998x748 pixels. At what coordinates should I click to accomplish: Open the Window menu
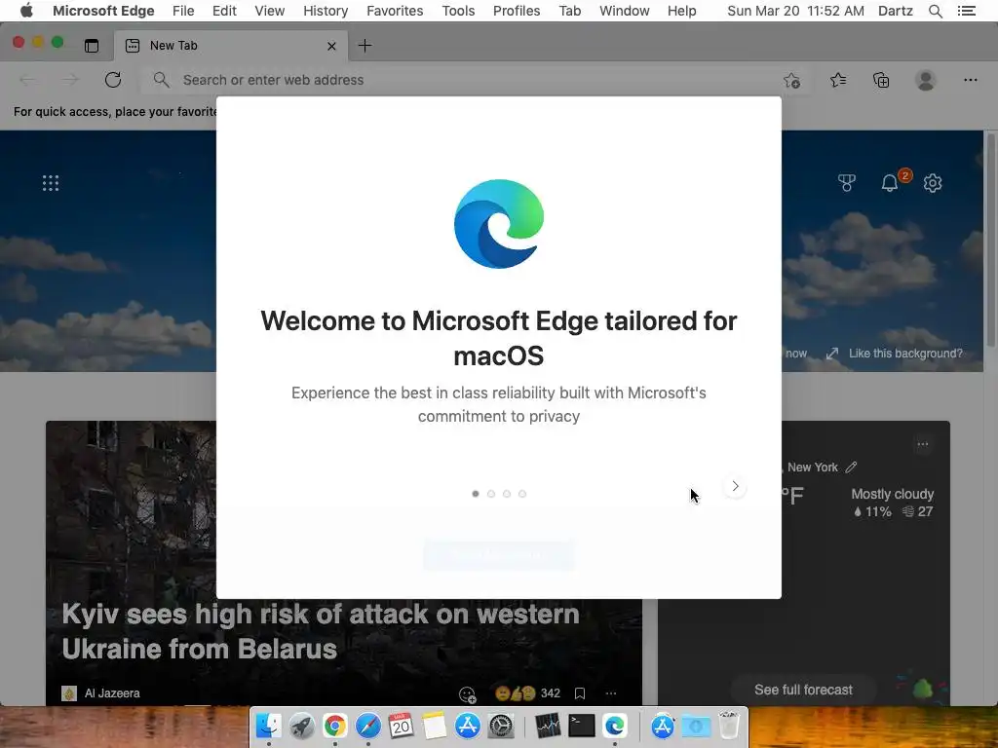coord(625,11)
